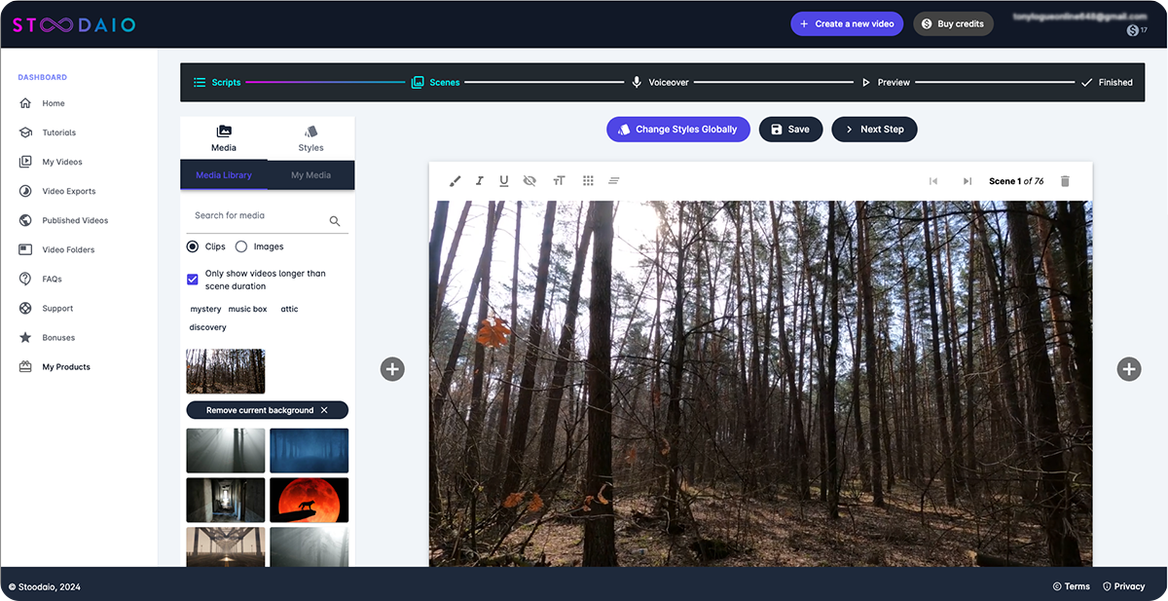Click the search magnifier icon

[x=335, y=221]
